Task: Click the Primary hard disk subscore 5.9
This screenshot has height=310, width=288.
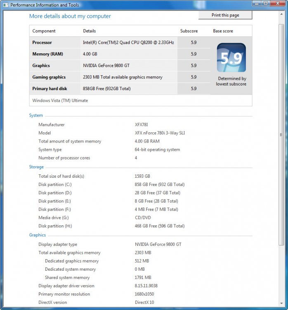Action: 194,88
